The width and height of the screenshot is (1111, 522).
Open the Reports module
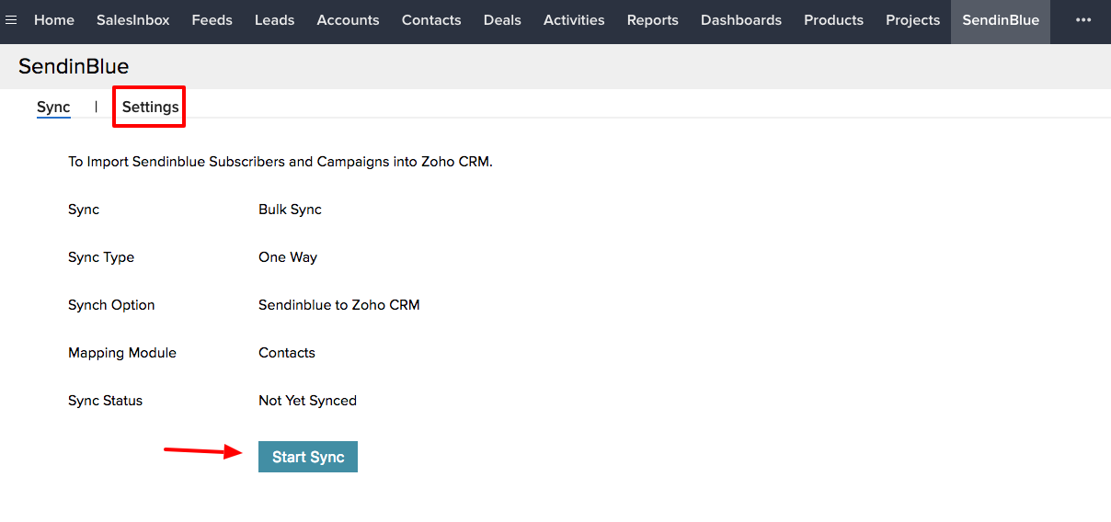(x=653, y=20)
